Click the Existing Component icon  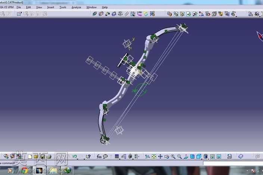point(189,14)
